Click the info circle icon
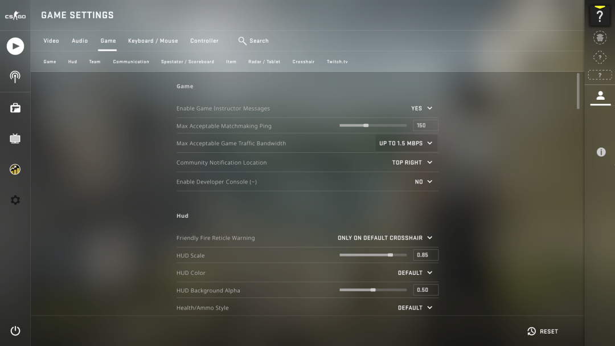 click(601, 152)
